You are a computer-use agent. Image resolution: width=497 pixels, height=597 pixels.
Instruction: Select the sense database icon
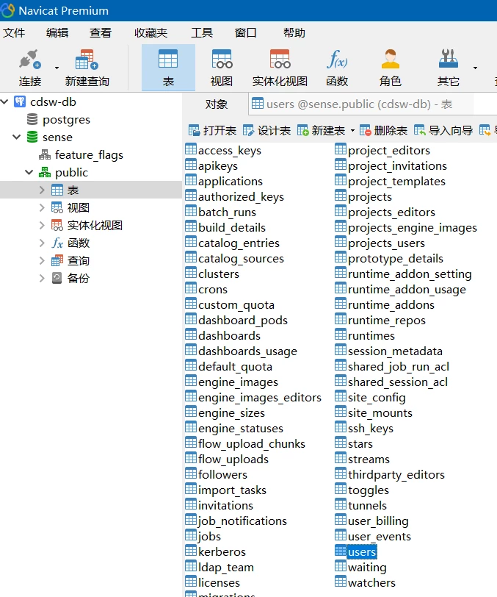[32, 137]
